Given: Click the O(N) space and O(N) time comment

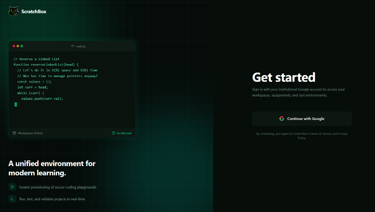Looking at the screenshot, I should (57, 70).
